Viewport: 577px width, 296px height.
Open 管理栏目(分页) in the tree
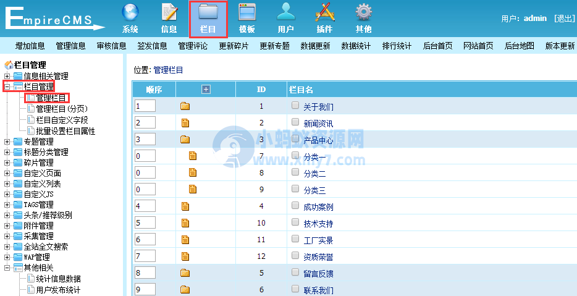click(62, 109)
